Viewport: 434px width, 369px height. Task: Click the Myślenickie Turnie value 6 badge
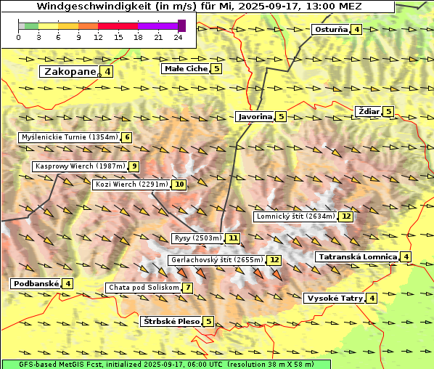point(127,137)
